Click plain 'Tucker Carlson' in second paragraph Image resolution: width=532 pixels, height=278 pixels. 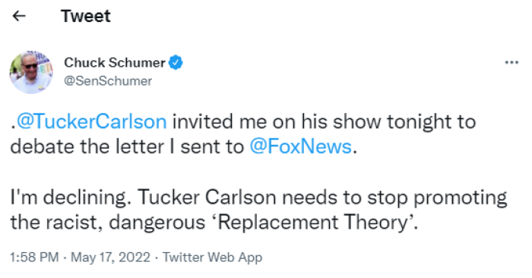(207, 197)
